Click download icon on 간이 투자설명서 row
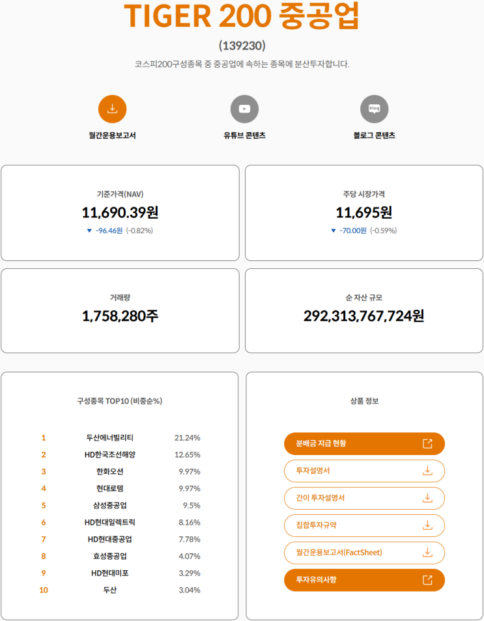The height and width of the screenshot is (621, 484). (x=427, y=498)
